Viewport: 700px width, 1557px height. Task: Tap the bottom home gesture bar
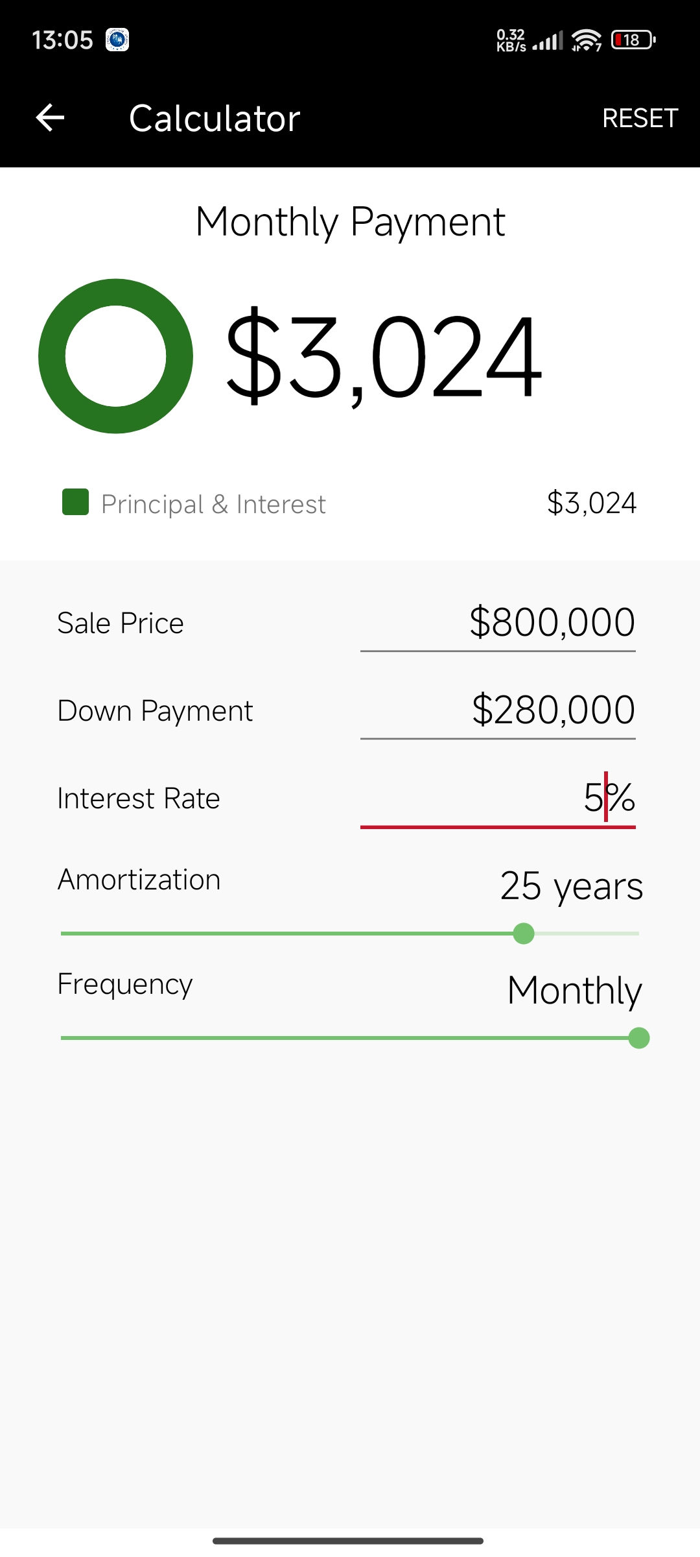(348, 1541)
